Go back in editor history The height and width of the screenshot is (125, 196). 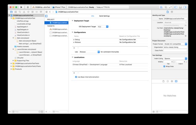click(50, 12)
